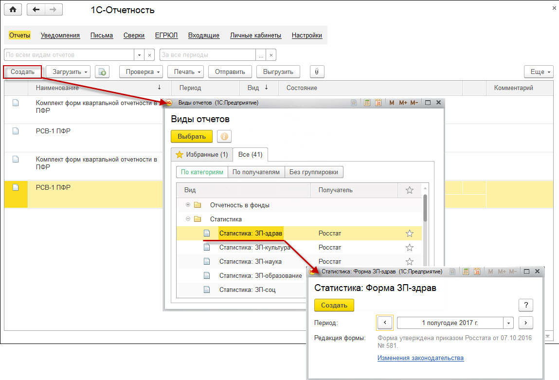559x380 pixels.
Task: Open the Изменения законодательства link
Action: tap(420, 358)
